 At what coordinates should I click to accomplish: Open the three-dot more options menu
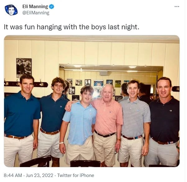[x=177, y=7]
